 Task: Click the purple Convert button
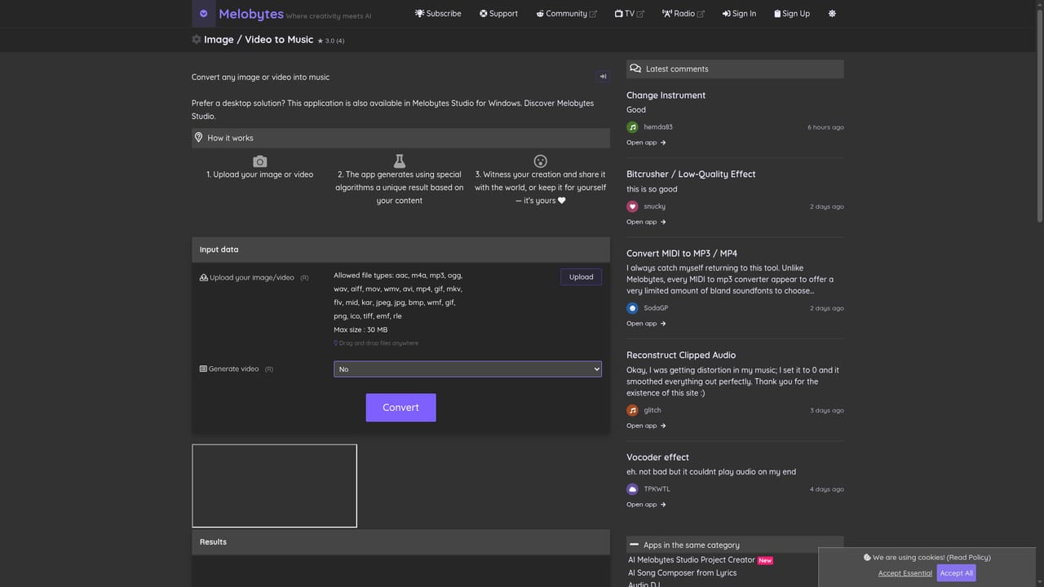(x=400, y=408)
